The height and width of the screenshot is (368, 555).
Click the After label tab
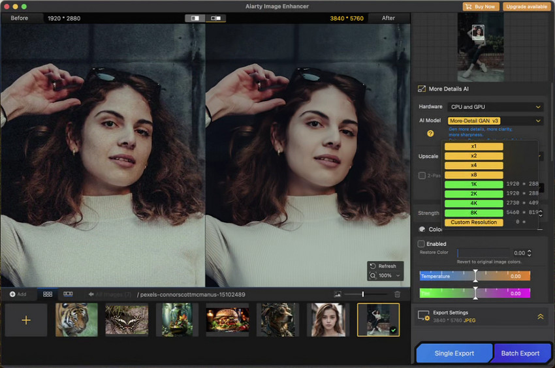click(388, 18)
